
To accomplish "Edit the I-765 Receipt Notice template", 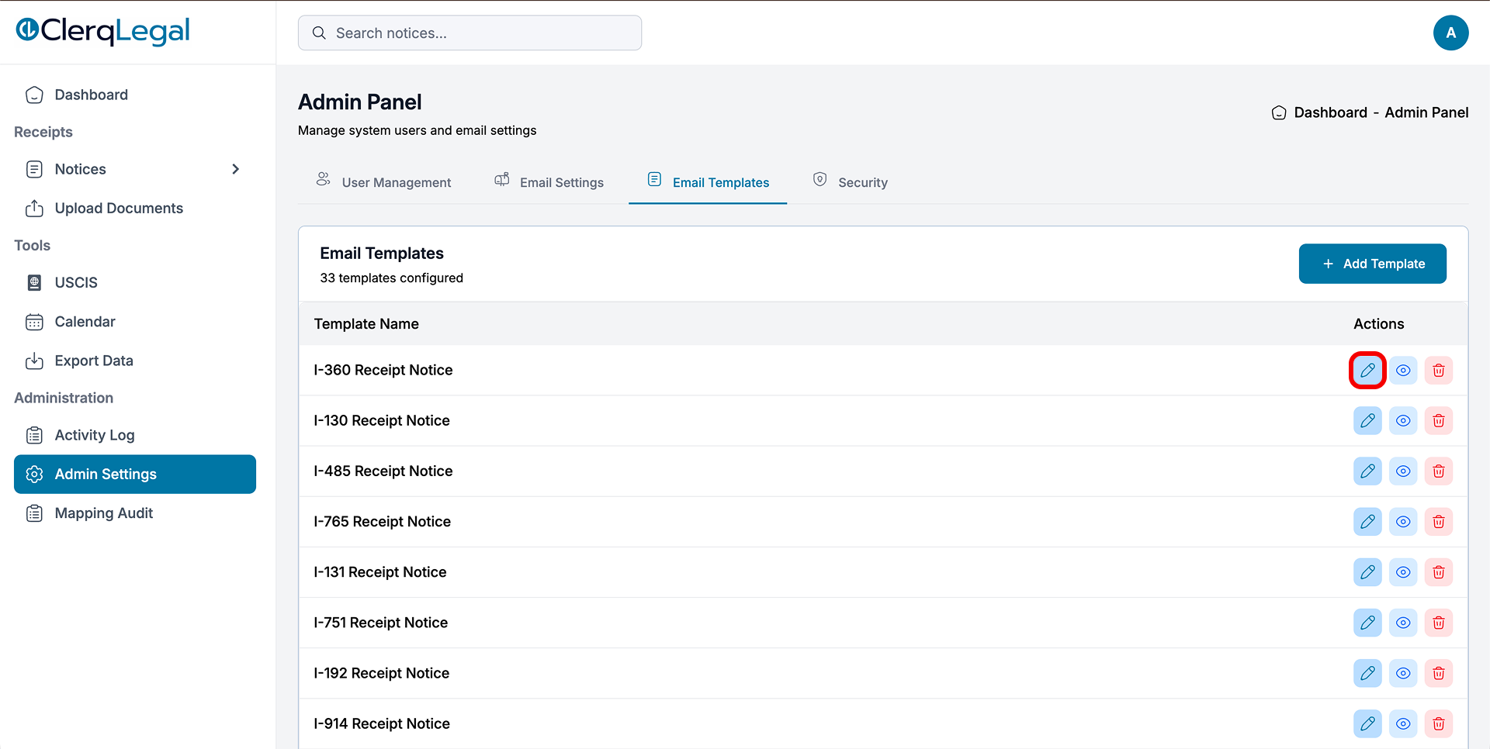I will [1367, 522].
